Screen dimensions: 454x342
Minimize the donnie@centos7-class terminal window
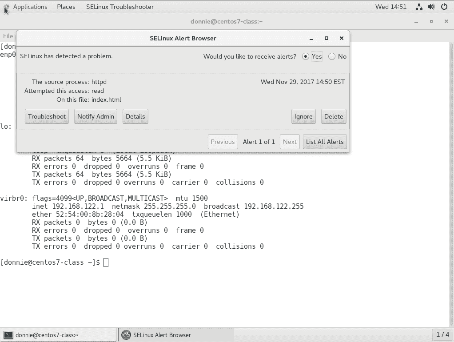pyautogui.click(x=416, y=22)
